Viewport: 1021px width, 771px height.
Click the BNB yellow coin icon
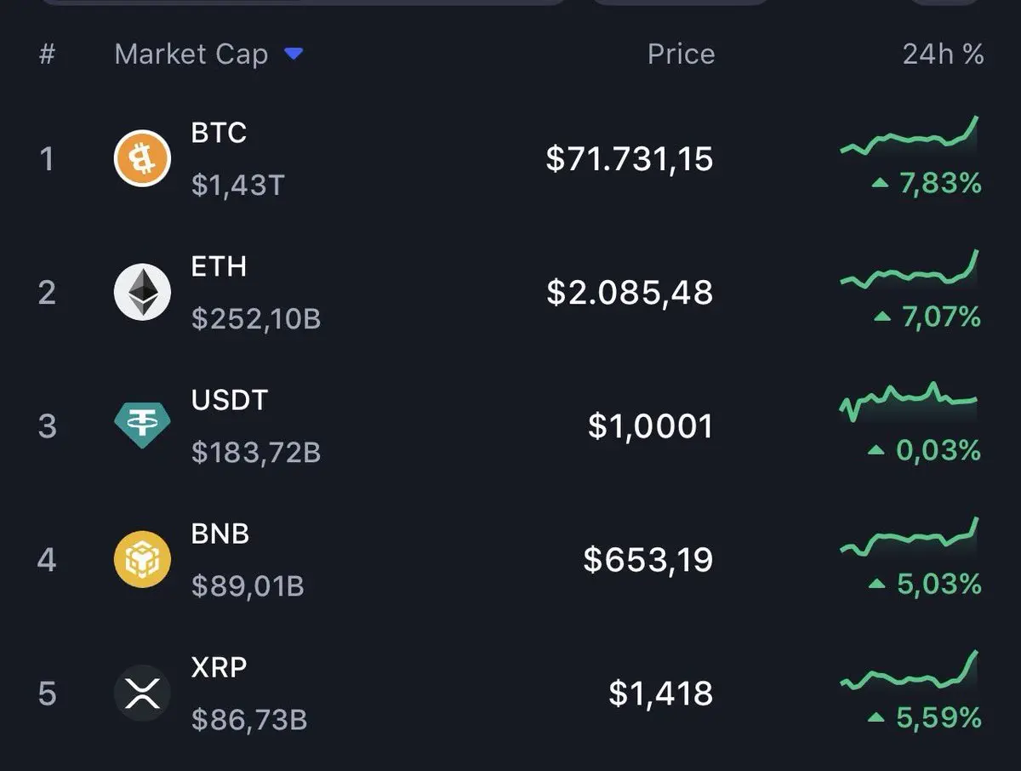(x=142, y=559)
